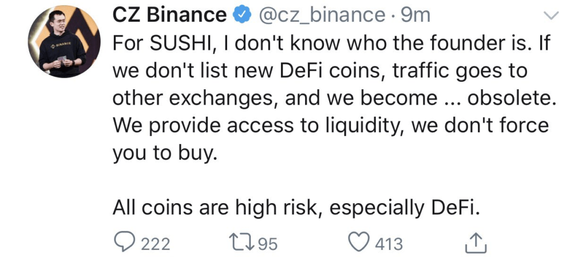The height and width of the screenshot is (266, 586).
Task: Click the 222 replies count
Action: pyautogui.click(x=156, y=244)
